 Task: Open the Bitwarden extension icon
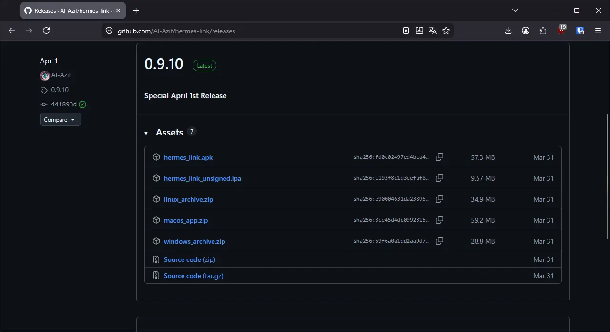tap(580, 31)
